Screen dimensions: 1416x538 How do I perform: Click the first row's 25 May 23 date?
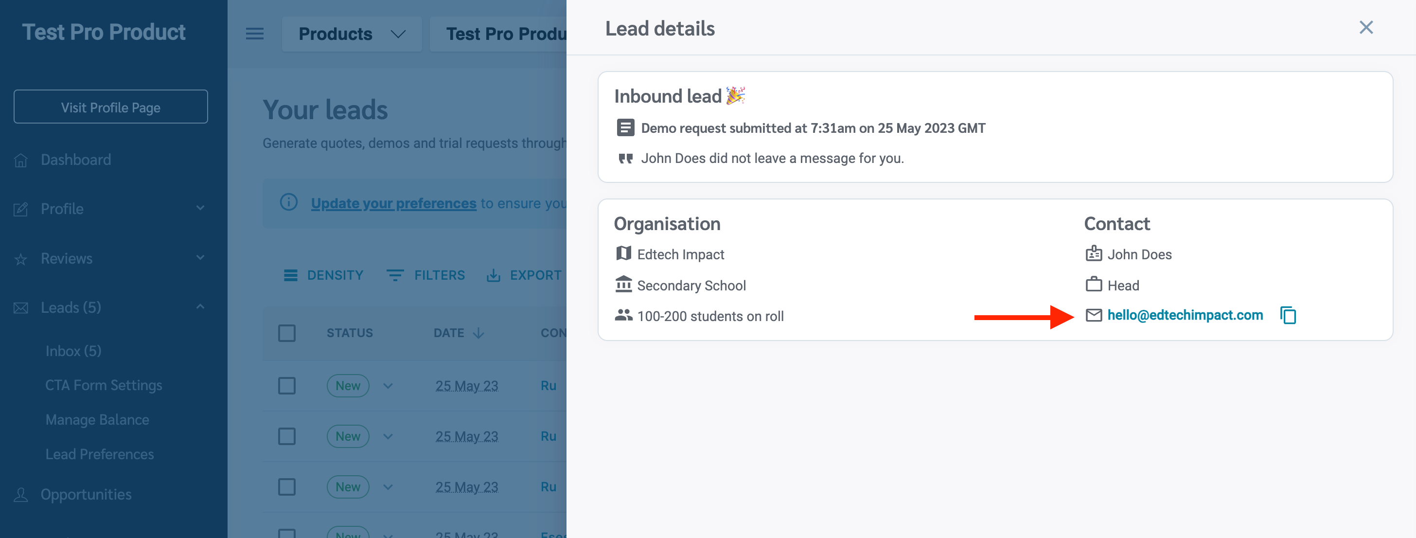click(467, 386)
